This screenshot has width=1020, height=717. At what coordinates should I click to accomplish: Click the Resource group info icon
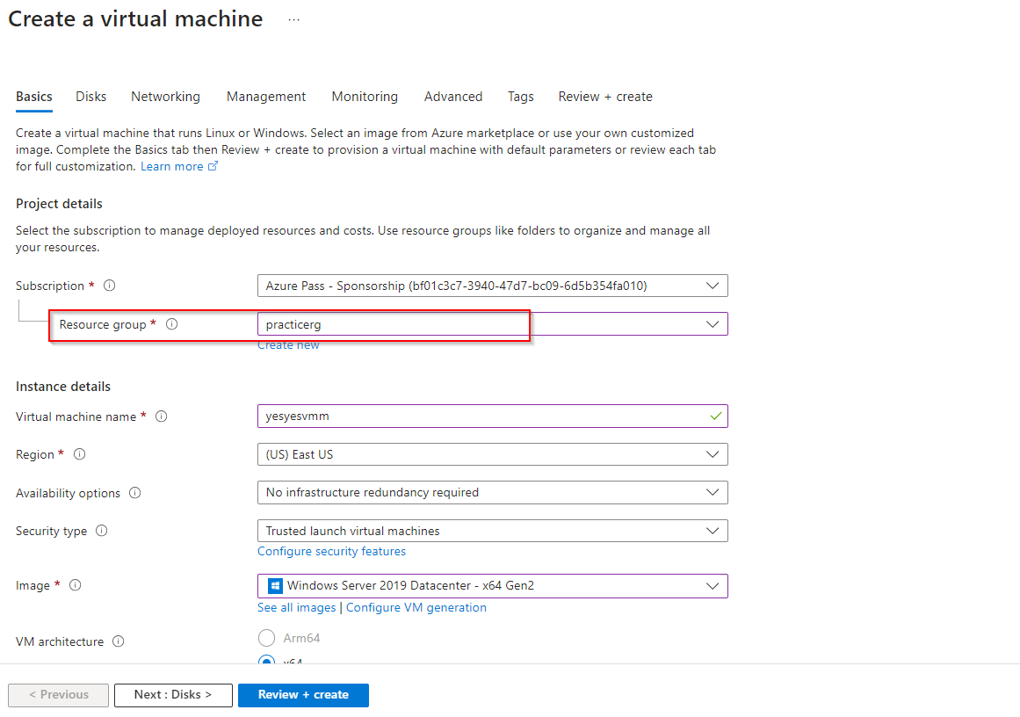click(x=172, y=324)
